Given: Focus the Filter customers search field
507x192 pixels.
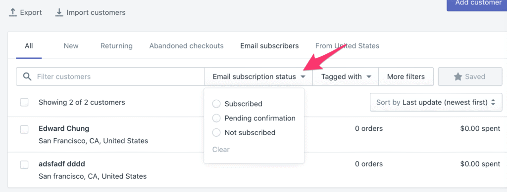Looking at the screenshot, I should (x=110, y=77).
